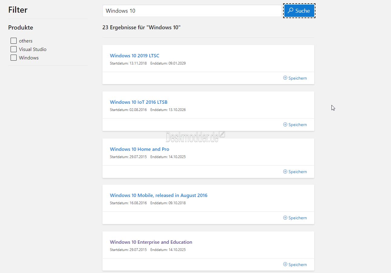Image resolution: width=391 pixels, height=273 pixels.
Task: Open the Windows 10 IoT 2016 LTSB result
Action: pyautogui.click(x=139, y=102)
